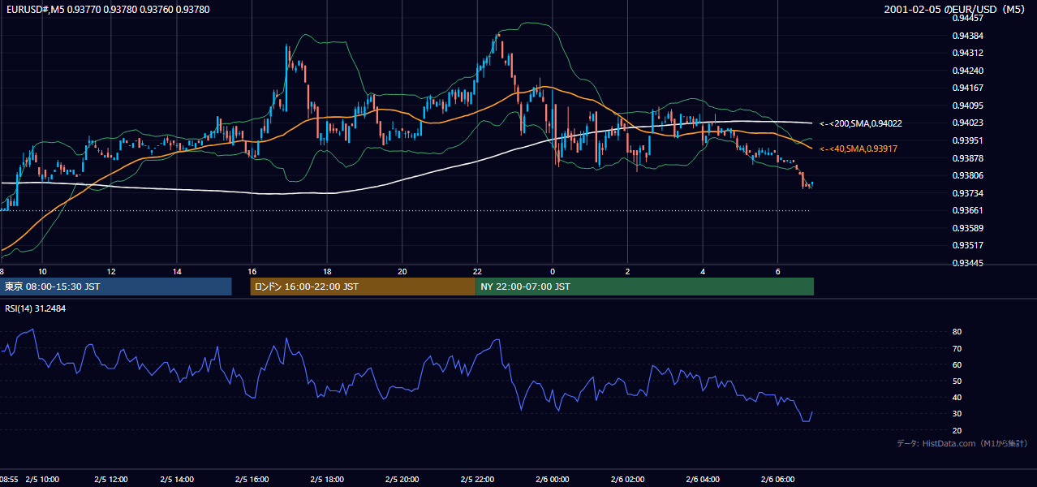Click the 2/5 20:00 time label
Viewport: 1037px width, 487px height.
(402, 479)
